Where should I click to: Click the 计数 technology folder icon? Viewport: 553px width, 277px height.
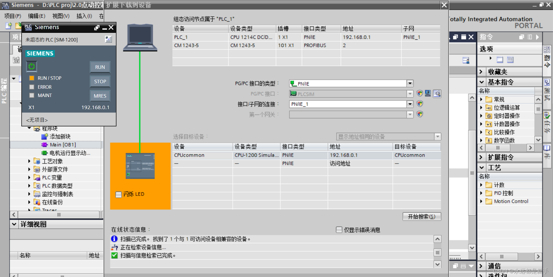click(489, 185)
